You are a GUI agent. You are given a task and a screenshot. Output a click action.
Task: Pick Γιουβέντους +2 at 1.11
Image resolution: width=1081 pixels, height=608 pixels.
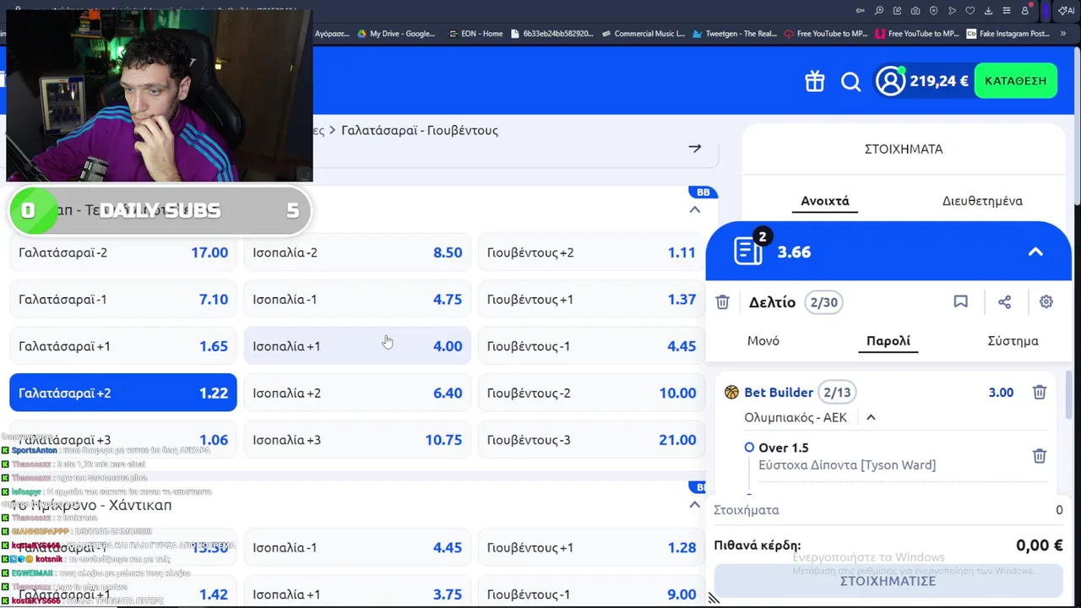click(591, 252)
